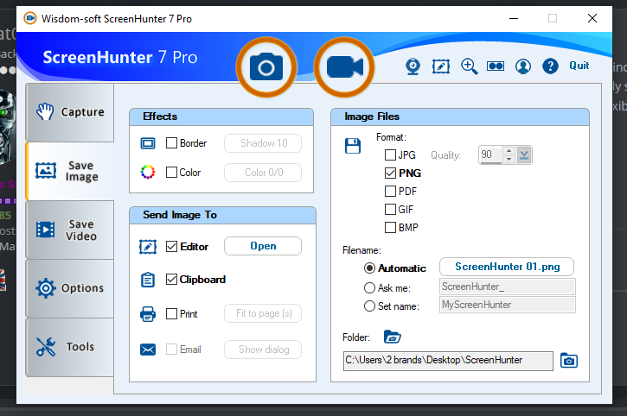Click the camera folder icon beside path field
This screenshot has width=627, height=416.
point(568,361)
